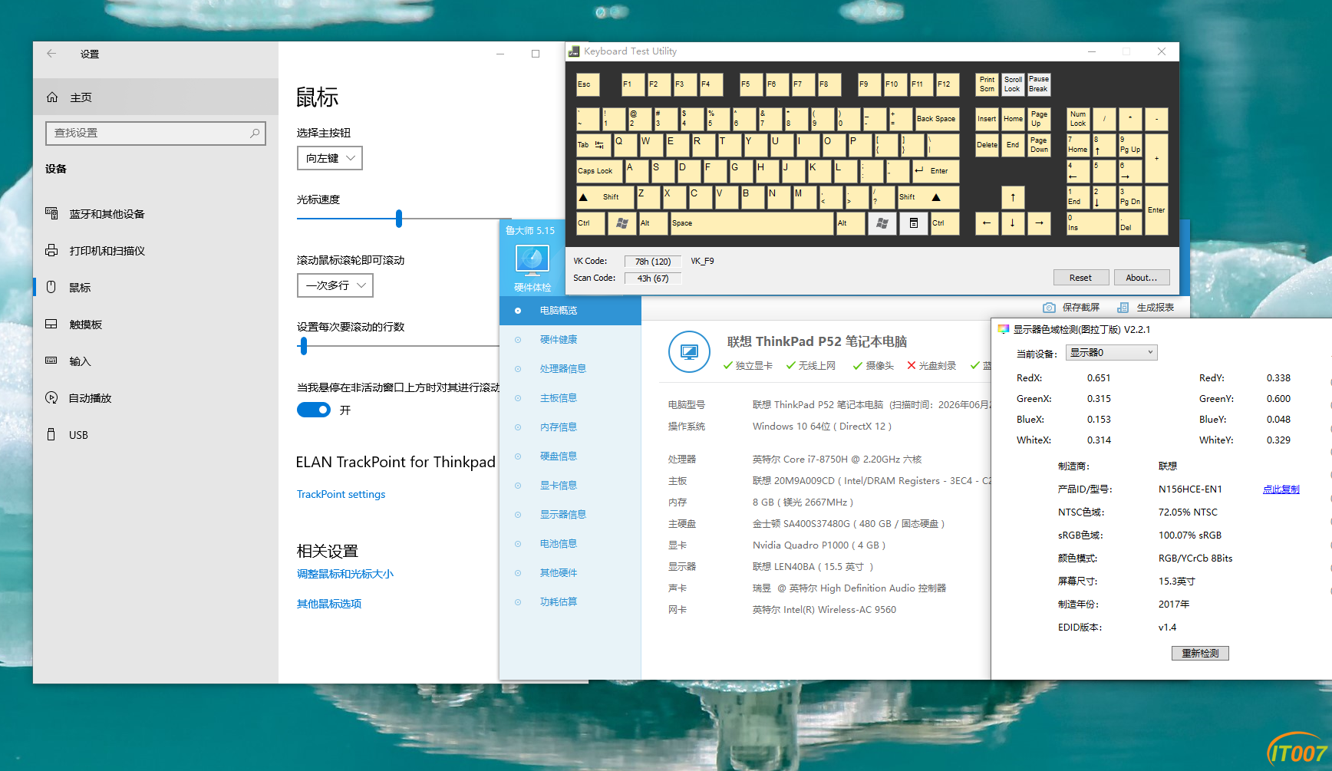Image resolution: width=1332 pixels, height=771 pixels.
Task: Open 调整鼠标和光标大小 link
Action: [x=345, y=574]
